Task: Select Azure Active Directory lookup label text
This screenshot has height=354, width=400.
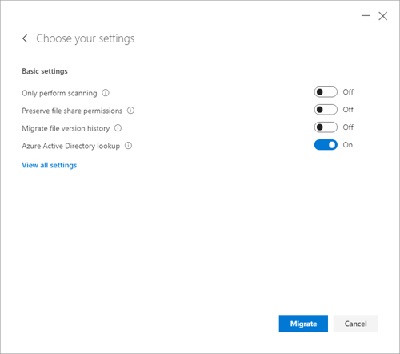Action: click(71, 146)
